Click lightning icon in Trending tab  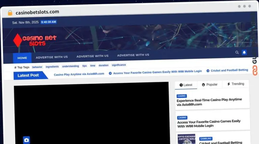229,84
